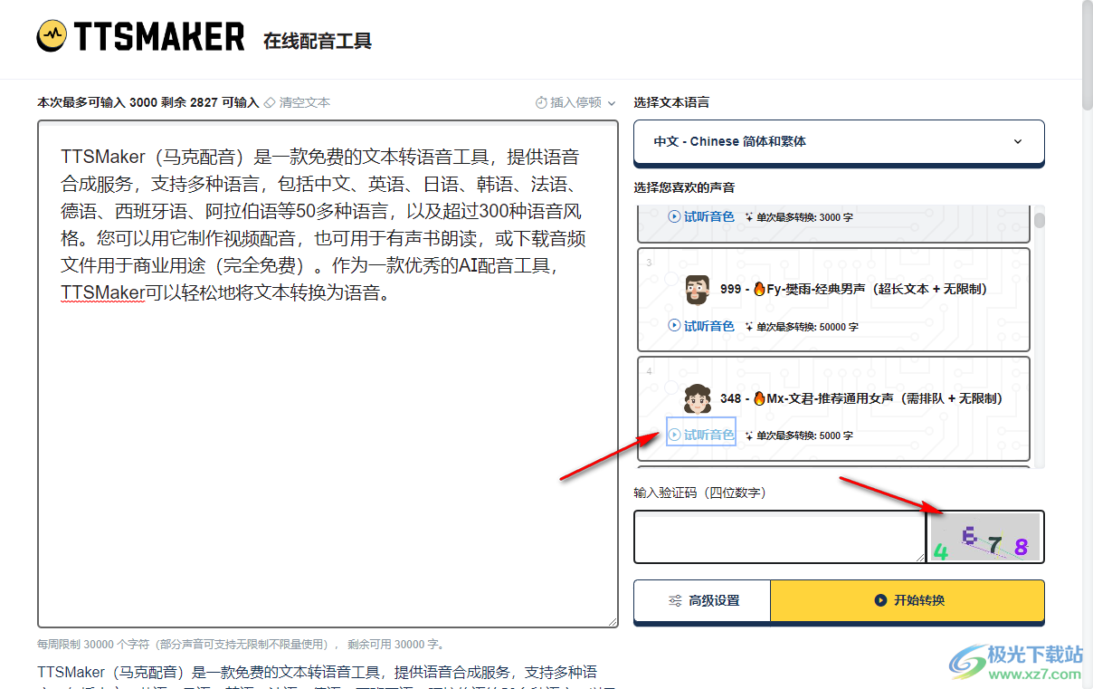1093x689 pixels.
Task: Click the fire icon on voice 999
Action: pos(759,289)
